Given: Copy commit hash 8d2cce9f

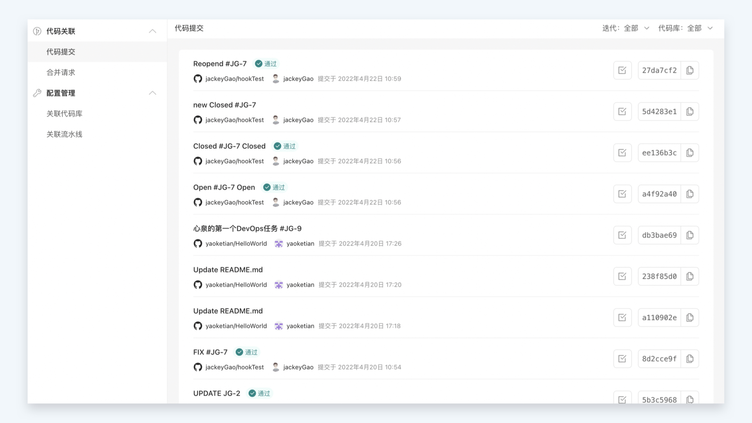Looking at the screenshot, I should (690, 359).
